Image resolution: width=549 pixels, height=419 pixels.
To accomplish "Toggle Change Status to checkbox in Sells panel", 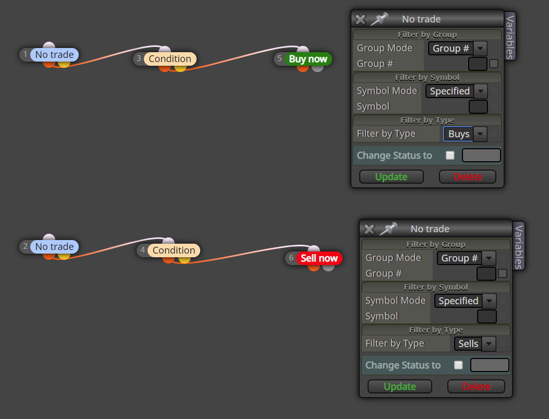I will pyautogui.click(x=458, y=365).
